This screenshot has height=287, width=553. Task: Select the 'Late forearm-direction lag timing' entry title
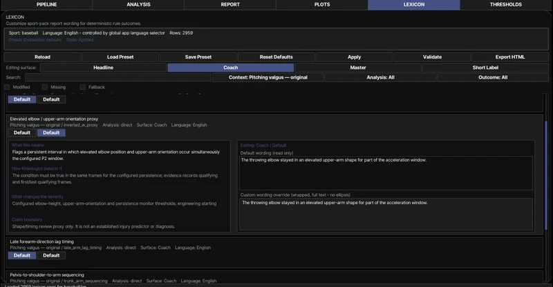pos(41,241)
